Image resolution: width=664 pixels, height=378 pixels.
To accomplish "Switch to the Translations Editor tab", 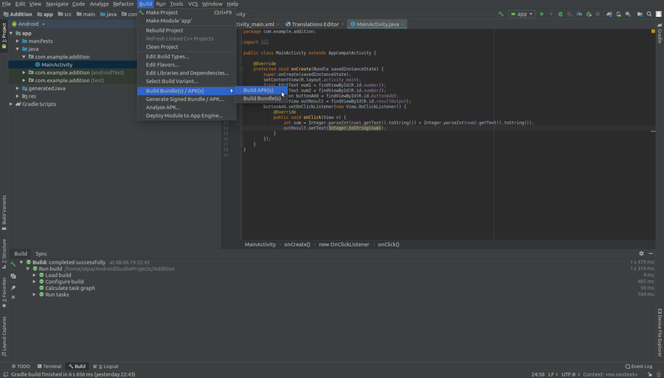I will (x=315, y=24).
